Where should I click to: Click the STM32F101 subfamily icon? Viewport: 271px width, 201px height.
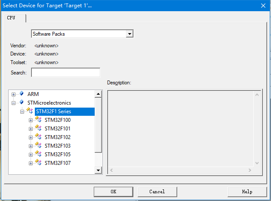pos(38,128)
